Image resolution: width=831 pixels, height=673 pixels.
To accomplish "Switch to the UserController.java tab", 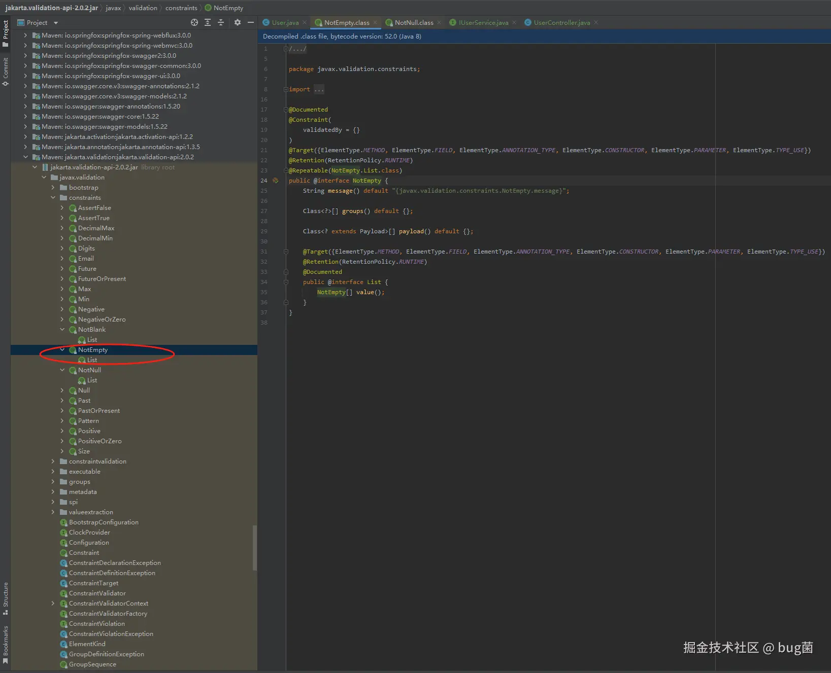I will 562,23.
